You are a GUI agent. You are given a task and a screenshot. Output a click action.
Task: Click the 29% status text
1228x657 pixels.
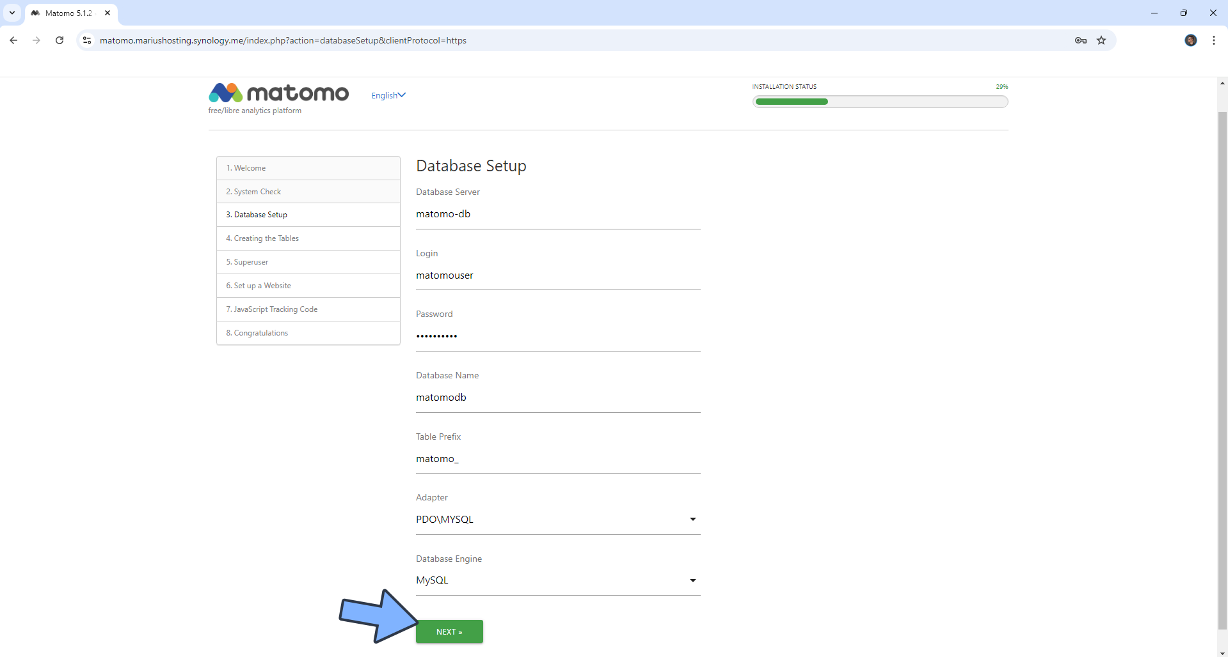(1001, 87)
